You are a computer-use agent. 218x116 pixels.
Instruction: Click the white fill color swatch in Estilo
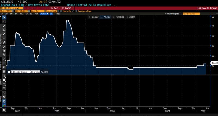coord(4,80)
